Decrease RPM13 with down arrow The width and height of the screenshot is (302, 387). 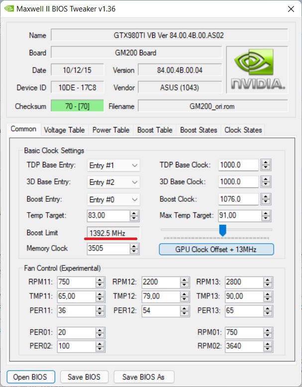pyautogui.click(x=268, y=285)
